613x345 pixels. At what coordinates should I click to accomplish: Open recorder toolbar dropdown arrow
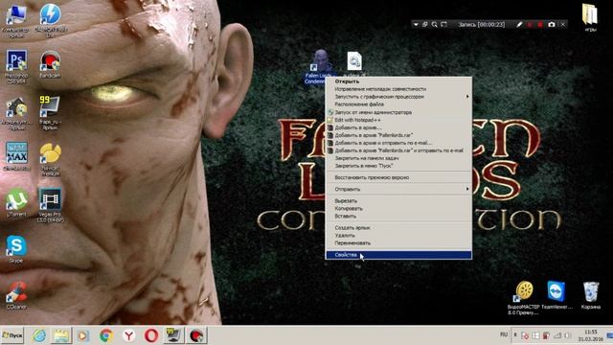[416, 24]
